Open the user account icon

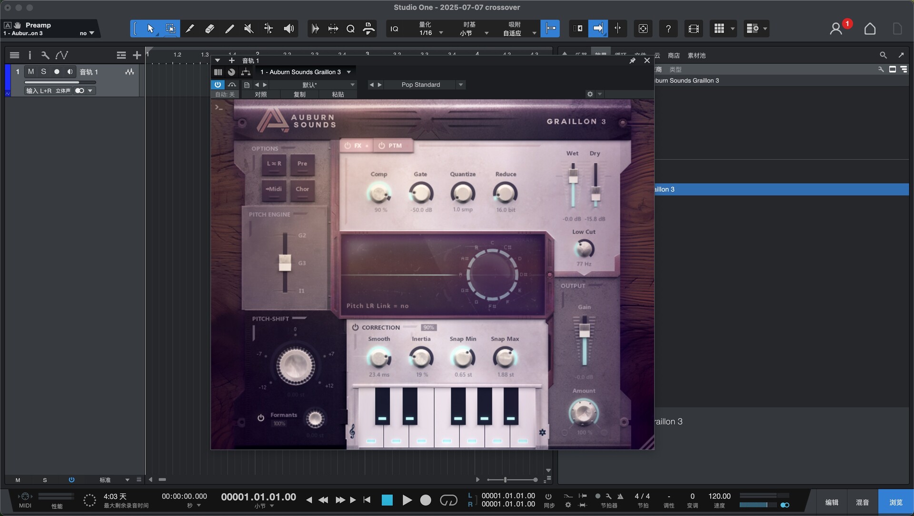click(x=835, y=29)
